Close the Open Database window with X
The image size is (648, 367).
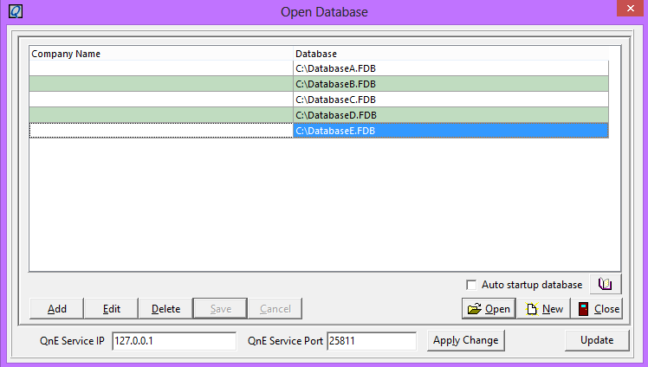point(630,9)
